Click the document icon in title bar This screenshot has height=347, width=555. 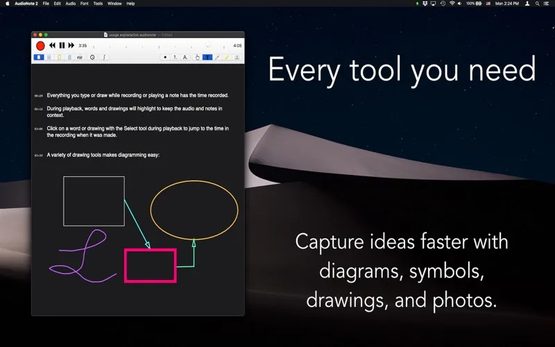[105, 35]
